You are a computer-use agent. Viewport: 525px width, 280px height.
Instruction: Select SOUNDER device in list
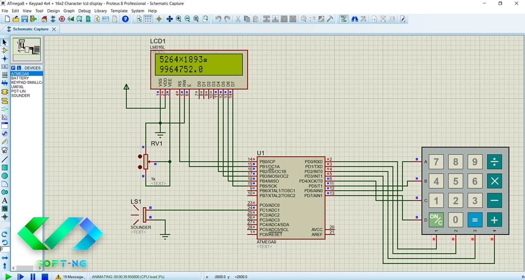[27, 95]
